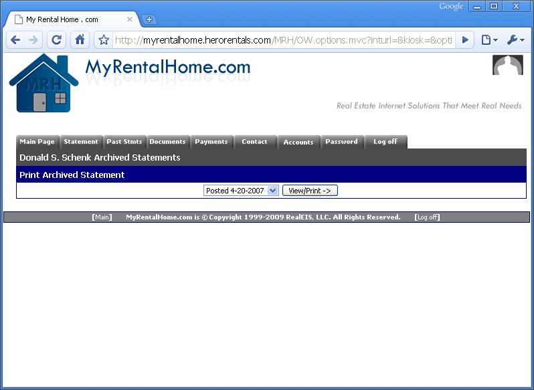Click the user silhouette avatar image
Image resolution: width=534 pixels, height=390 pixels.
[507, 65]
